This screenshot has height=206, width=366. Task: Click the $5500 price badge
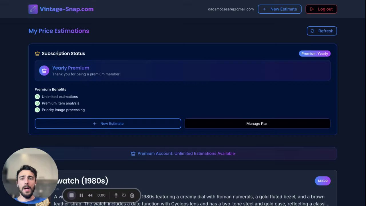pyautogui.click(x=323, y=181)
